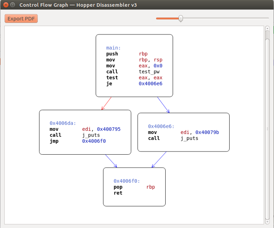
Task: Minimize the Control Flow Graph window
Action: coord(13,5)
